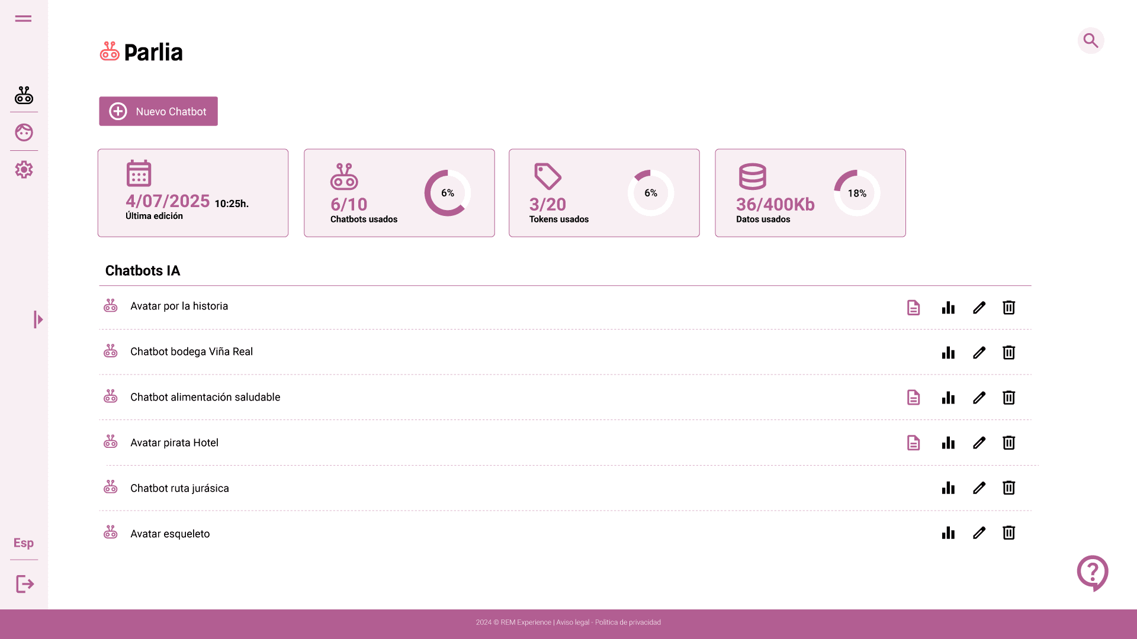Open the settings gear in sidebar
The width and height of the screenshot is (1137, 639).
click(24, 170)
